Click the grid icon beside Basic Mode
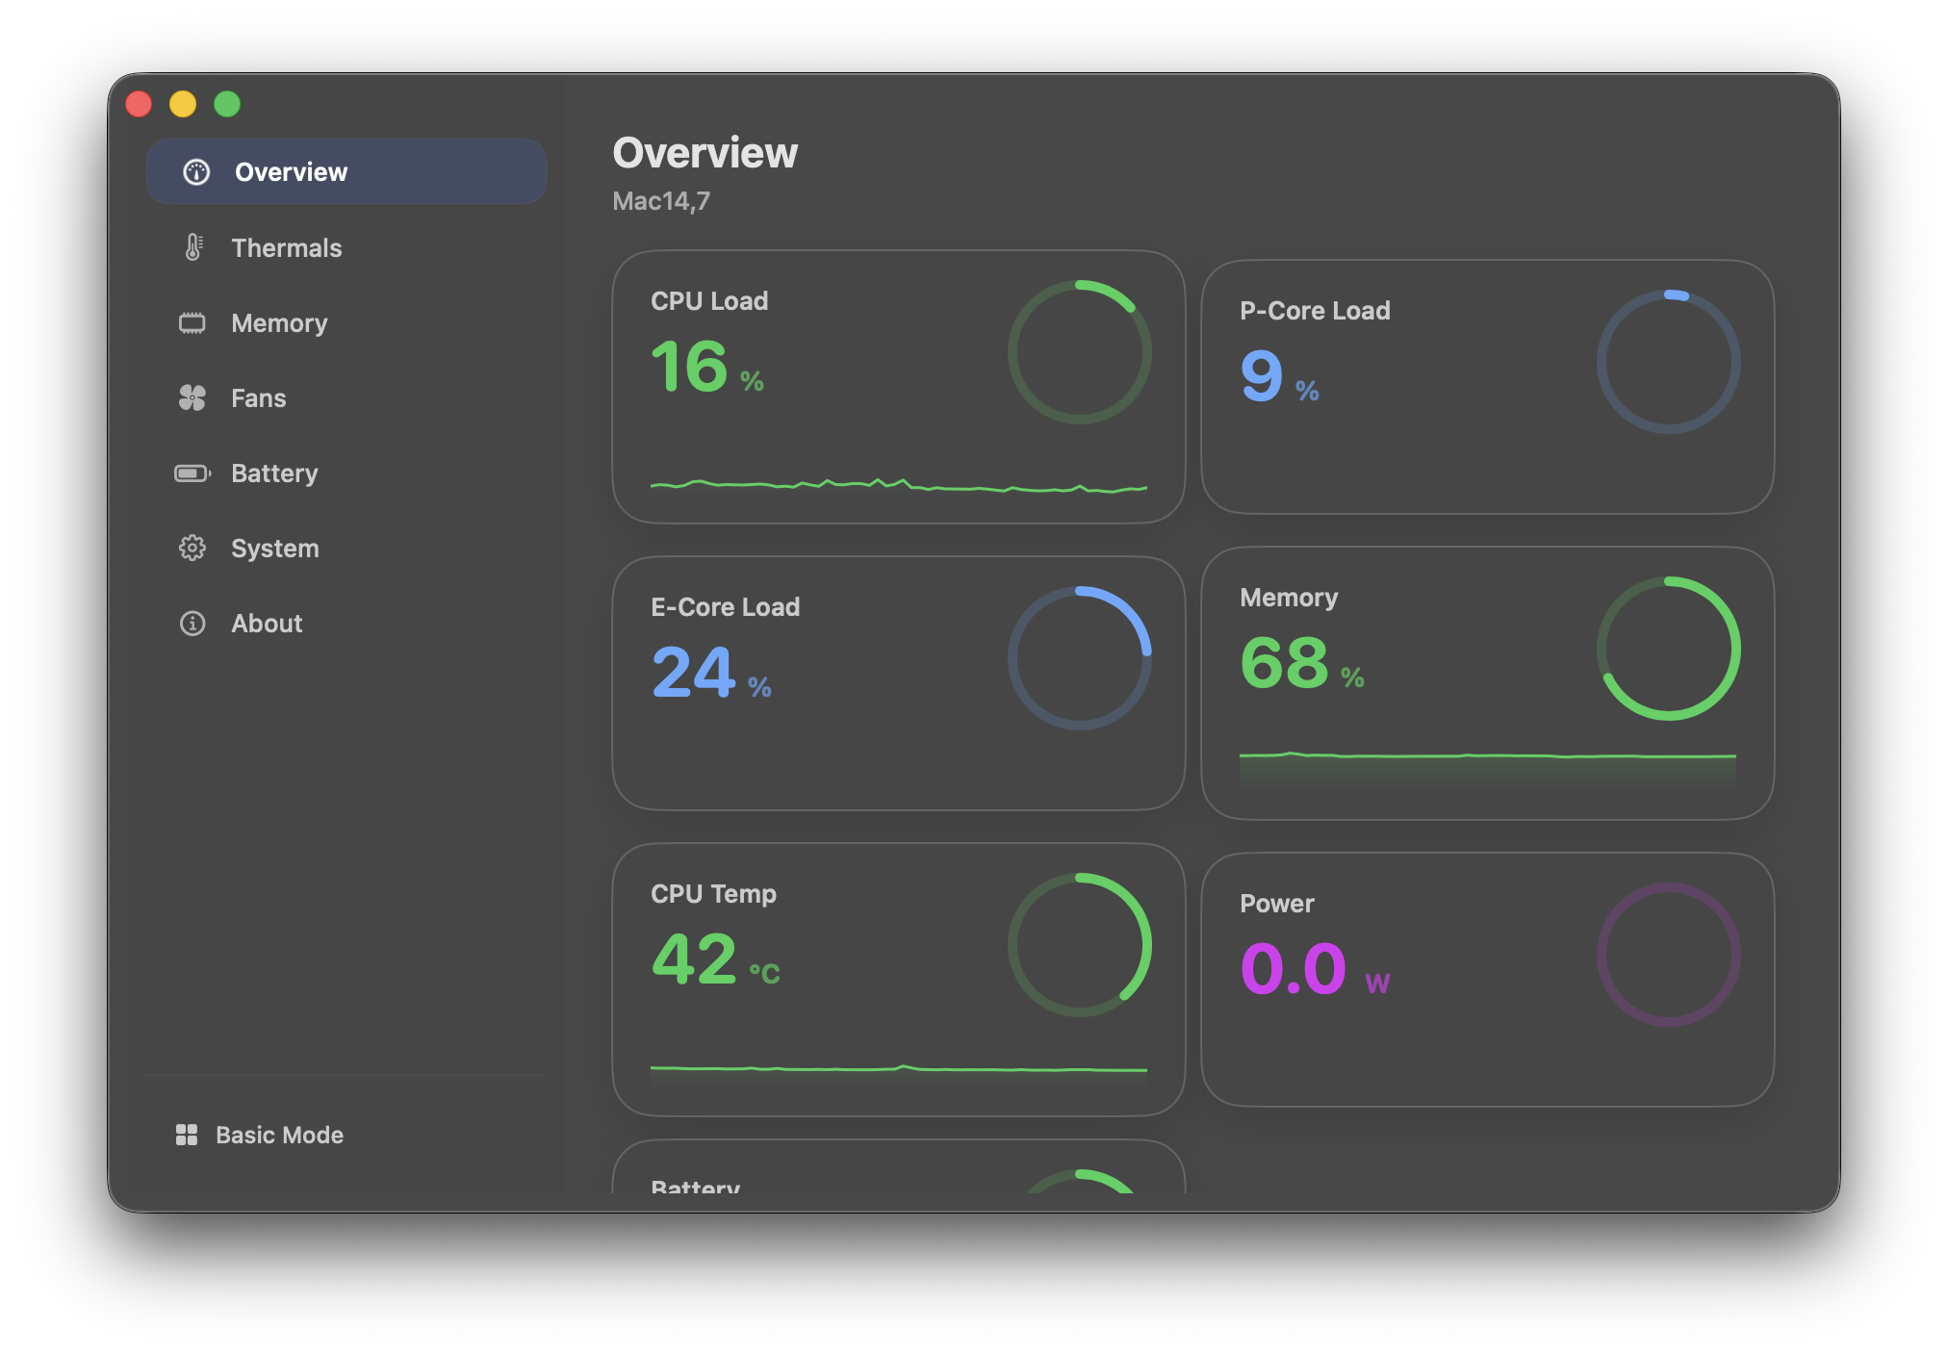This screenshot has height=1355, width=1948. [186, 1135]
